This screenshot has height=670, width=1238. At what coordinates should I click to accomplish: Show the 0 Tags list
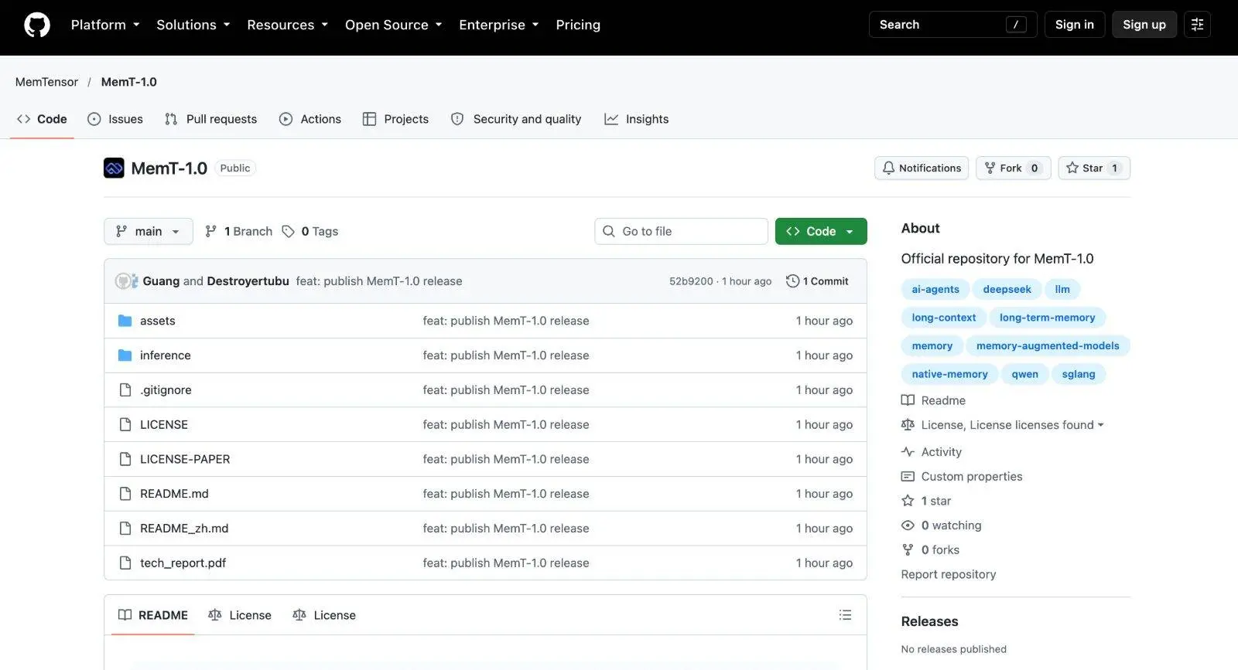tap(310, 231)
